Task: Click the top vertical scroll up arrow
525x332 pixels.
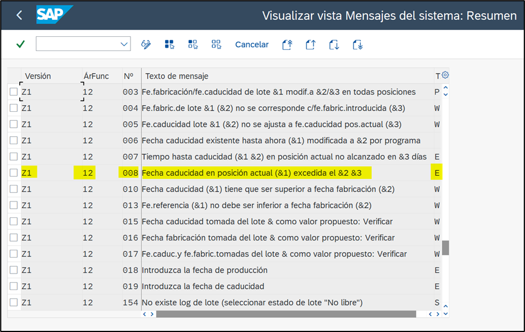Action: coord(446,88)
